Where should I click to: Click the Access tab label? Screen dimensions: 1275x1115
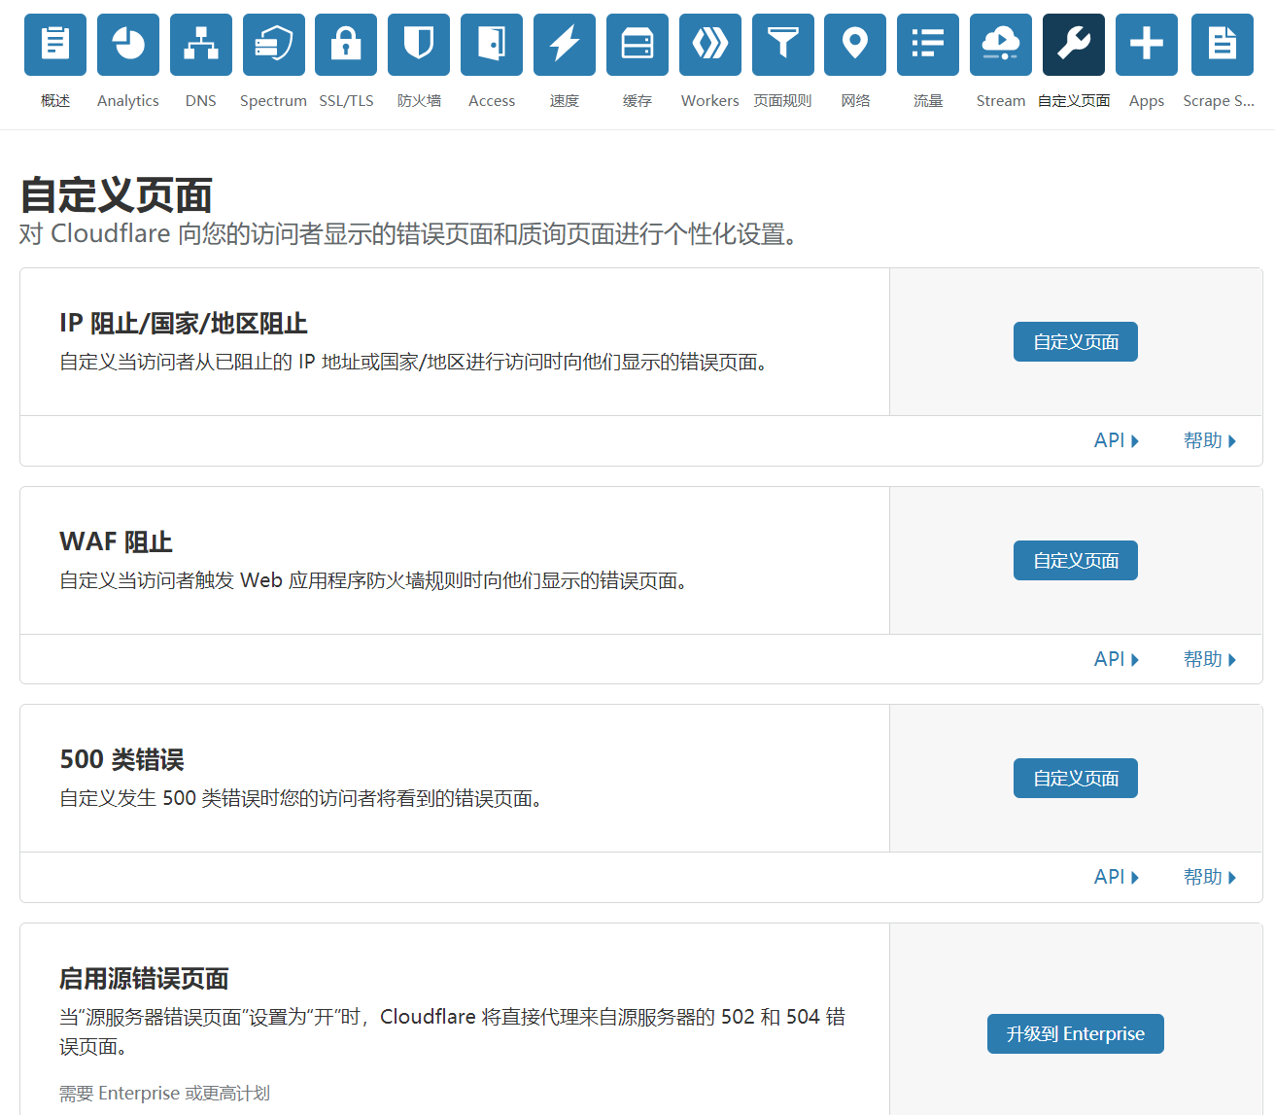point(492,101)
